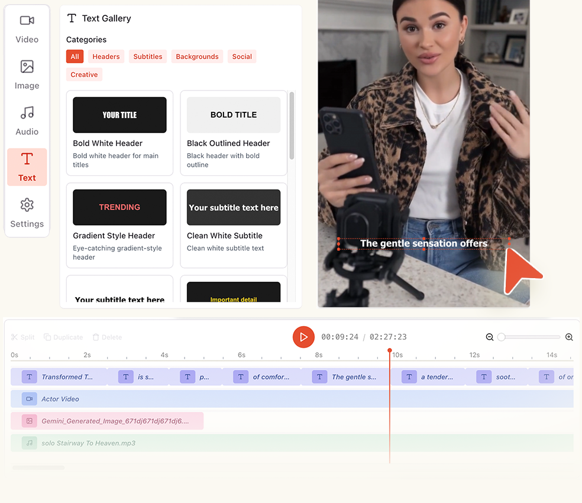Screen dimensions: 582x503
Task: Click the zoom in magnifier icon
Action: pos(569,337)
